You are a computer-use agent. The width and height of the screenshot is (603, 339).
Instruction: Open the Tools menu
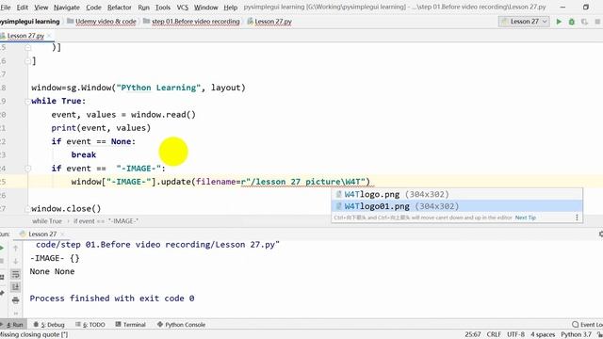[163, 8]
